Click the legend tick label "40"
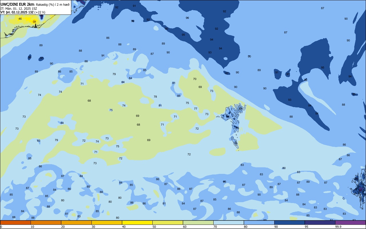This screenshot has width=366, height=229. pyautogui.click(x=124, y=227)
